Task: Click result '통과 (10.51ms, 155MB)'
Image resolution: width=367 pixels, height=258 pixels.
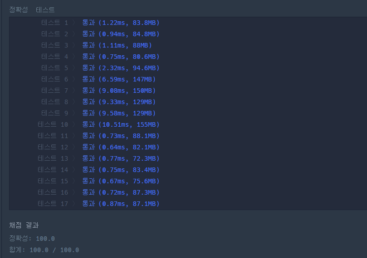Action: coord(121,124)
